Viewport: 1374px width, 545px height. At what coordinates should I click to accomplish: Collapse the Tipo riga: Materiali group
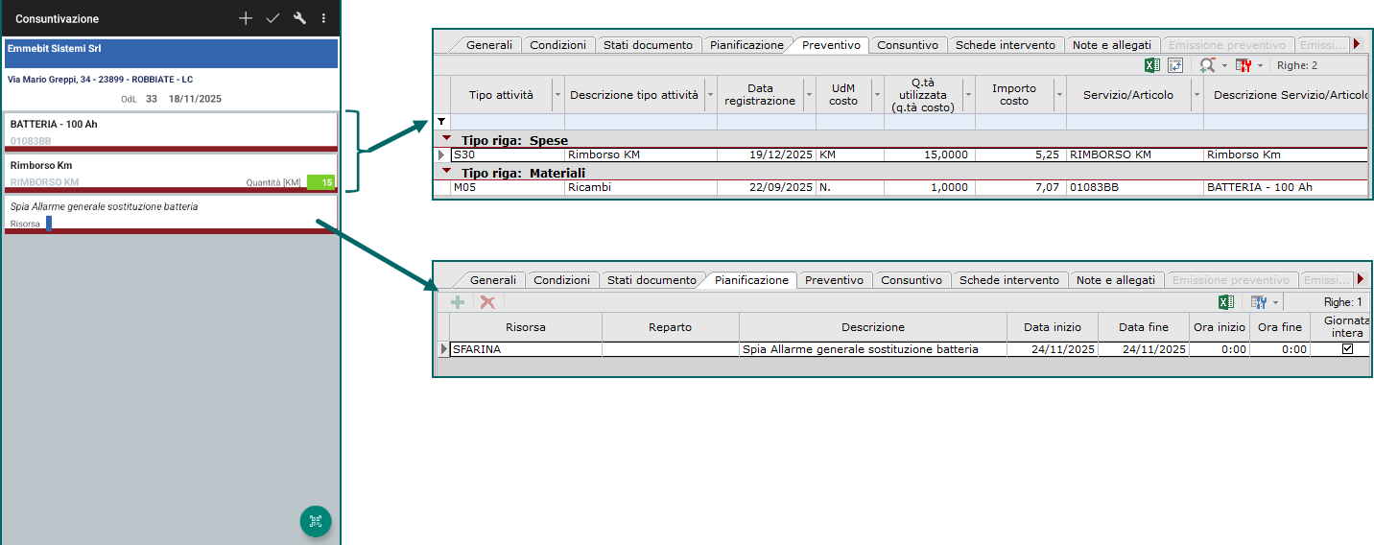[447, 172]
